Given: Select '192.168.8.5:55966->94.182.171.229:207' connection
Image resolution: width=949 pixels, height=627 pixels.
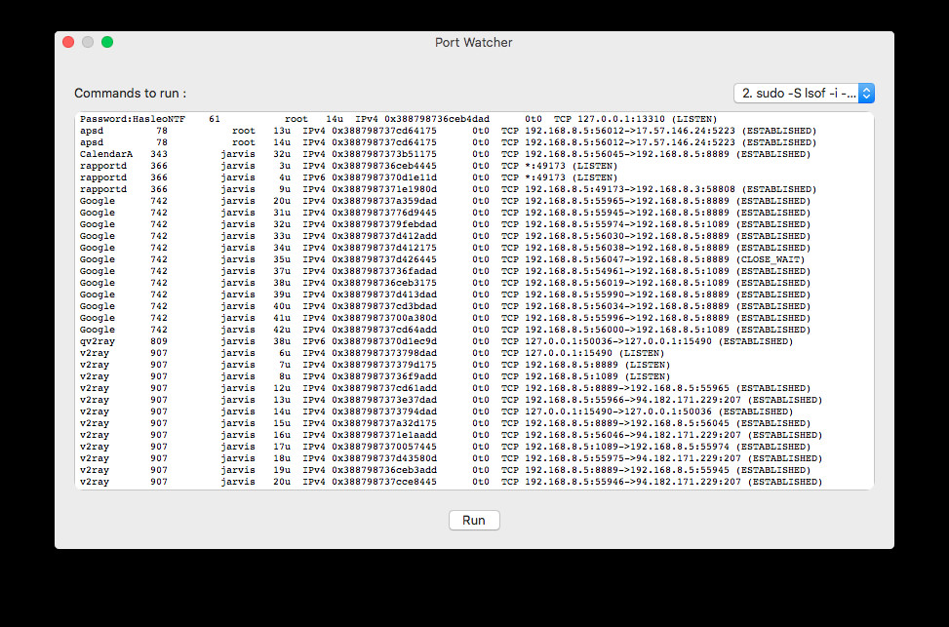Looking at the screenshot, I should coord(632,400).
